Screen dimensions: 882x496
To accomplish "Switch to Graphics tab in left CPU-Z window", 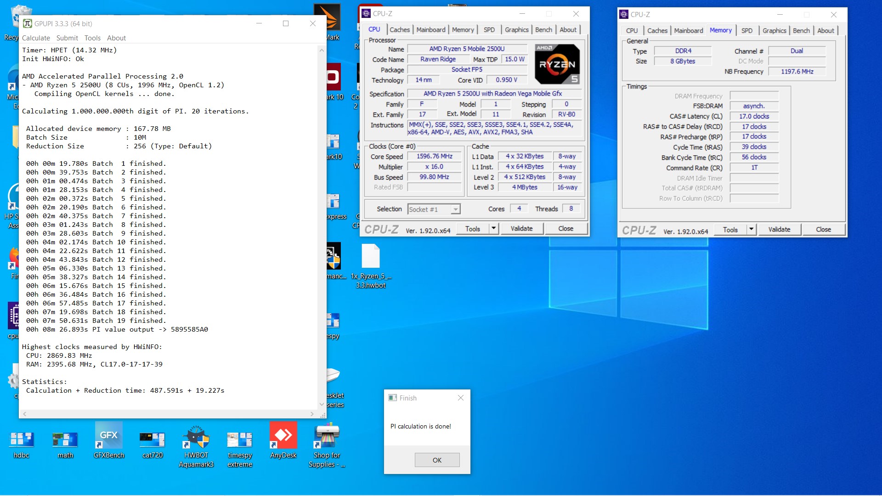I will (517, 29).
